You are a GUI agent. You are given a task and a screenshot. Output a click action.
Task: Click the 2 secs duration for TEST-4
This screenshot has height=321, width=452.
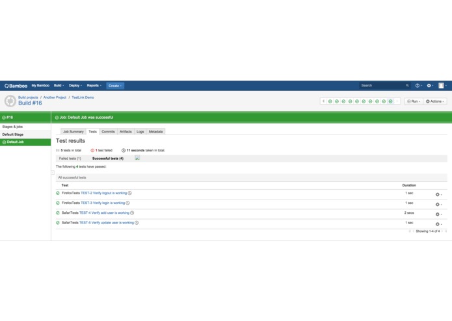(409, 212)
